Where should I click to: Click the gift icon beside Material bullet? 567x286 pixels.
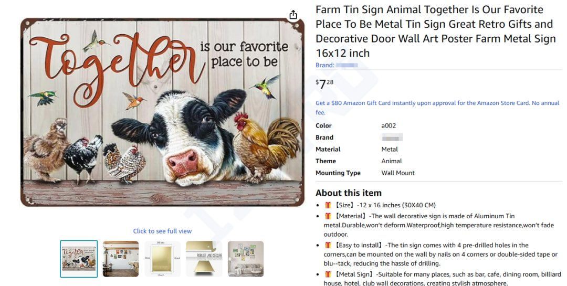[x=328, y=216]
